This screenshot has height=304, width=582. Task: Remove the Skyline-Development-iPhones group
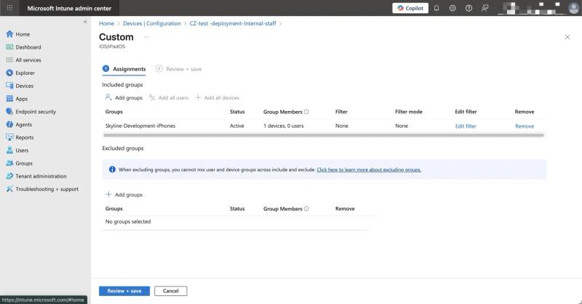[525, 126]
